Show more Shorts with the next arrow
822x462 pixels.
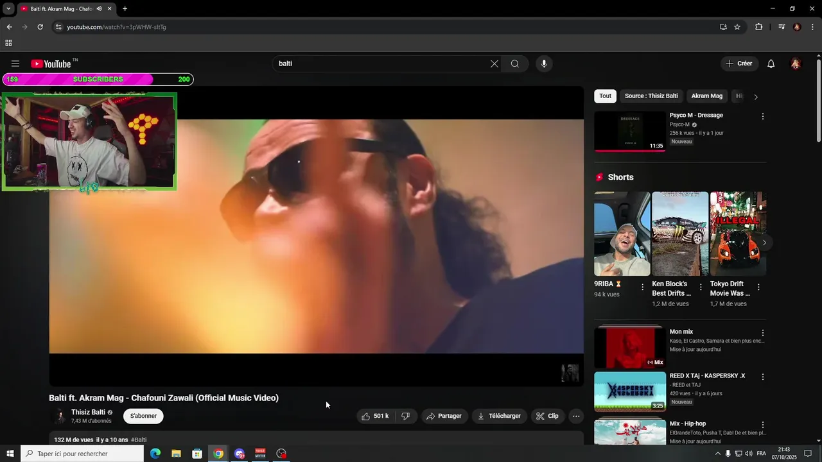coord(764,243)
